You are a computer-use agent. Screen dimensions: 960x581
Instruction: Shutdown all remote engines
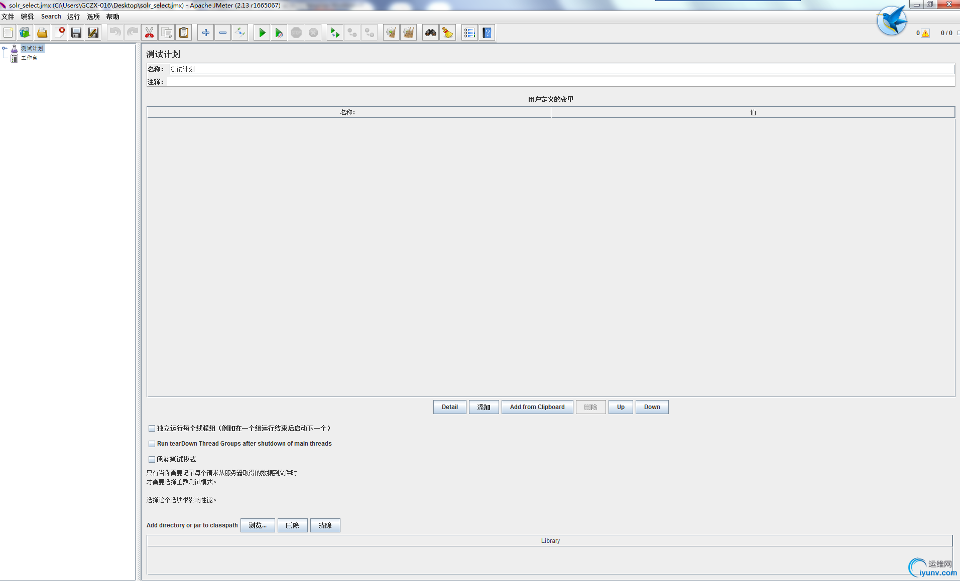point(370,33)
